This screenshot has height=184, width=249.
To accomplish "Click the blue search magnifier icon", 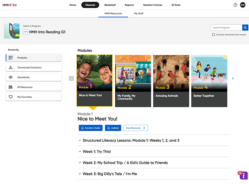I will coord(245,27).
